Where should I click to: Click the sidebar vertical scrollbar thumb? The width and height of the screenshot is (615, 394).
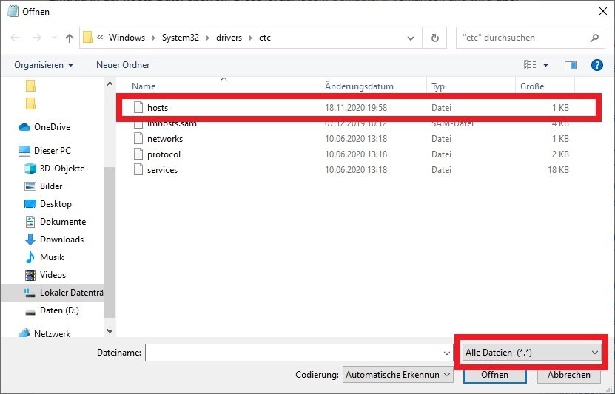point(110,242)
